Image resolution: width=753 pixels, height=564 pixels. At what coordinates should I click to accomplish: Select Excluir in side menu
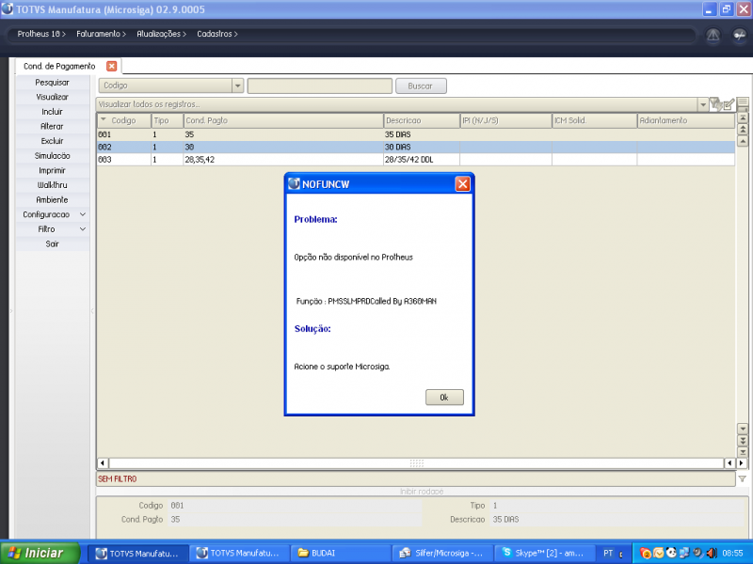[x=53, y=141]
